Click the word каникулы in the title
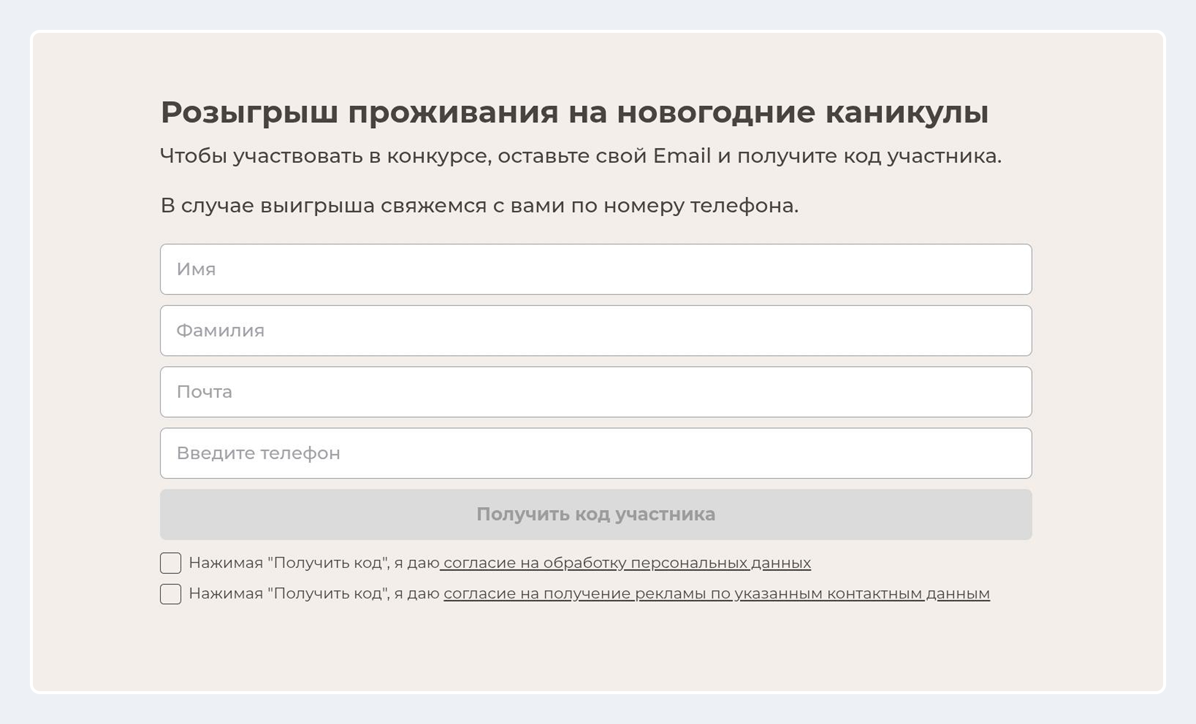The width and height of the screenshot is (1196, 724). [906, 113]
